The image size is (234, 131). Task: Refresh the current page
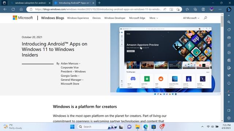pyautogui.click(x=13, y=9)
